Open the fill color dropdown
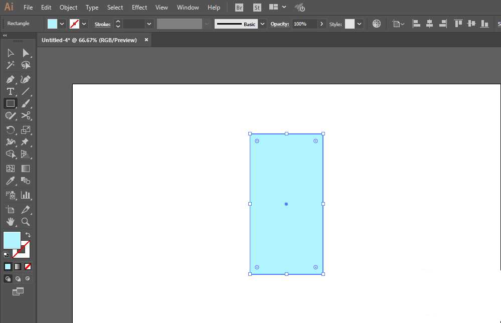501x323 pixels. pyautogui.click(x=62, y=24)
